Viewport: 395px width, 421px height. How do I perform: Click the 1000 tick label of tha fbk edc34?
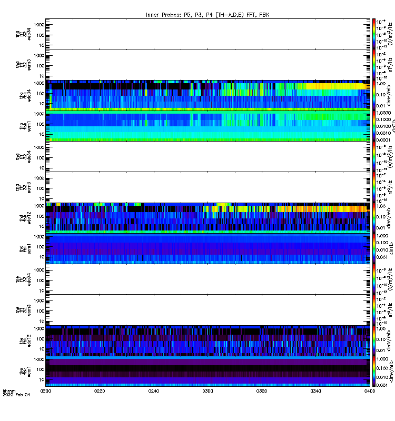point(39,83)
